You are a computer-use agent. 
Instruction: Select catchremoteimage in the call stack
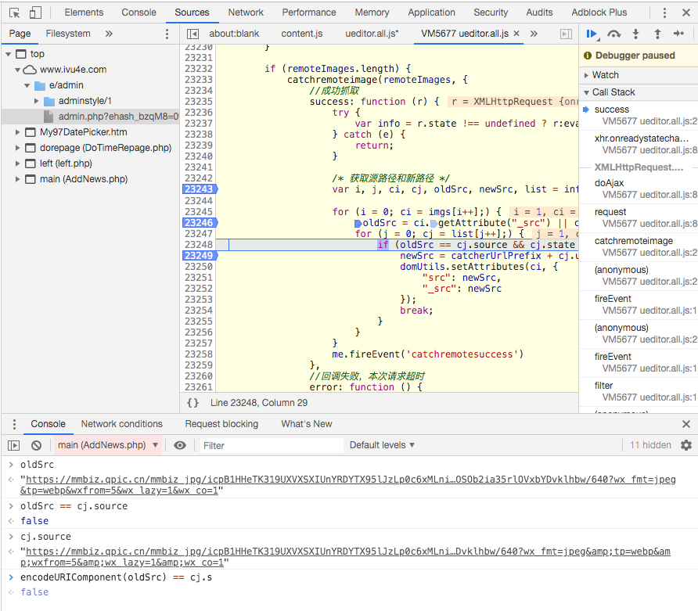633,241
